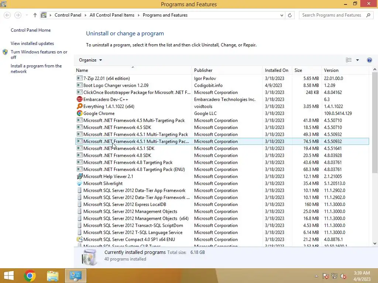The image size is (378, 283).
Task: Select Microsoft .NET Framework 4.5.1 SDK row
Action: (x=222, y=149)
